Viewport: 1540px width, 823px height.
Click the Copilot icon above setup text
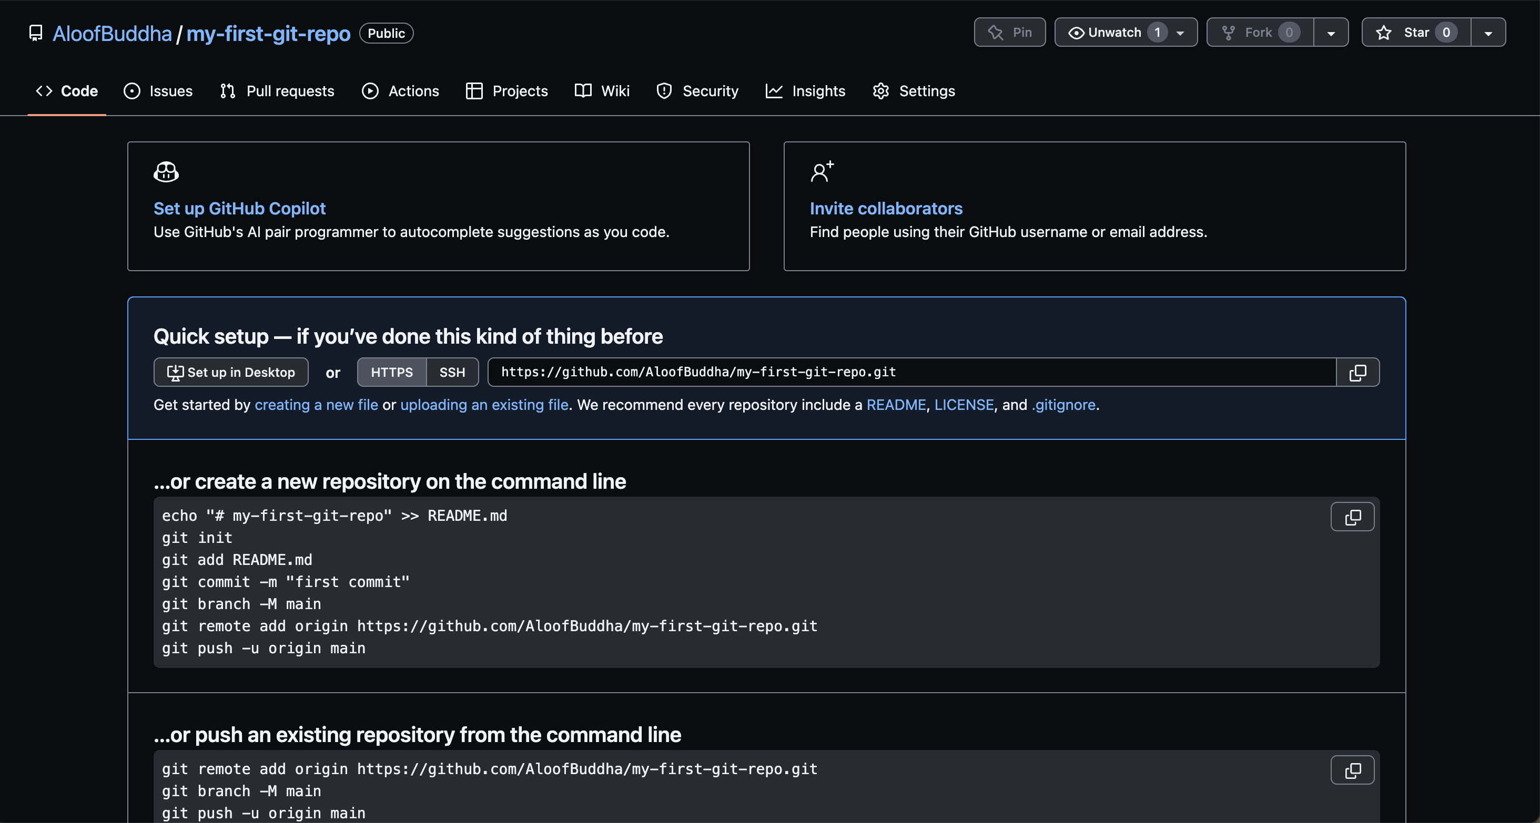point(166,172)
